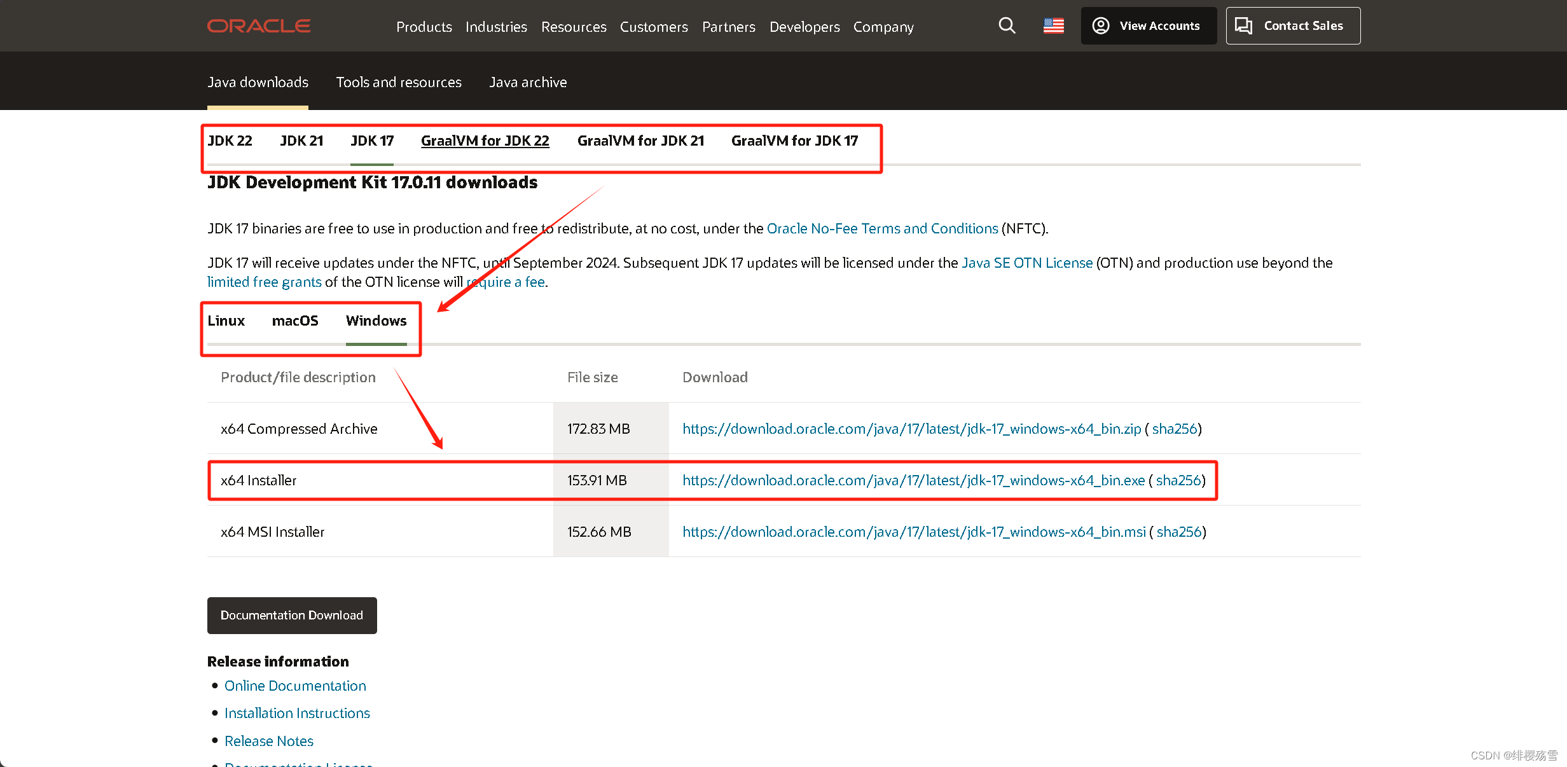1567x767 pixels.
Task: Open GraalVM for JDK 22 tab
Action: [x=485, y=141]
